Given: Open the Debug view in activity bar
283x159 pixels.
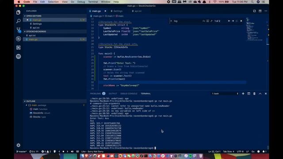Looking at the screenshot, I should tap(18, 38).
